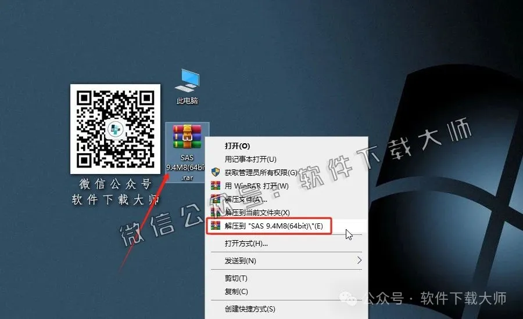Image resolution: width=523 pixels, height=319 pixels.
Task: Click WinRAR icon beside 解压到 SAS 9.4M8(64bit)
Action: coord(216,226)
